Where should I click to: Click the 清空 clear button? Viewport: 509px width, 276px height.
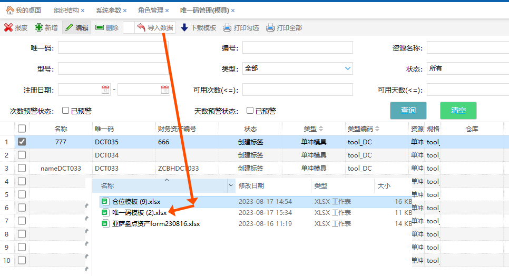click(458, 111)
